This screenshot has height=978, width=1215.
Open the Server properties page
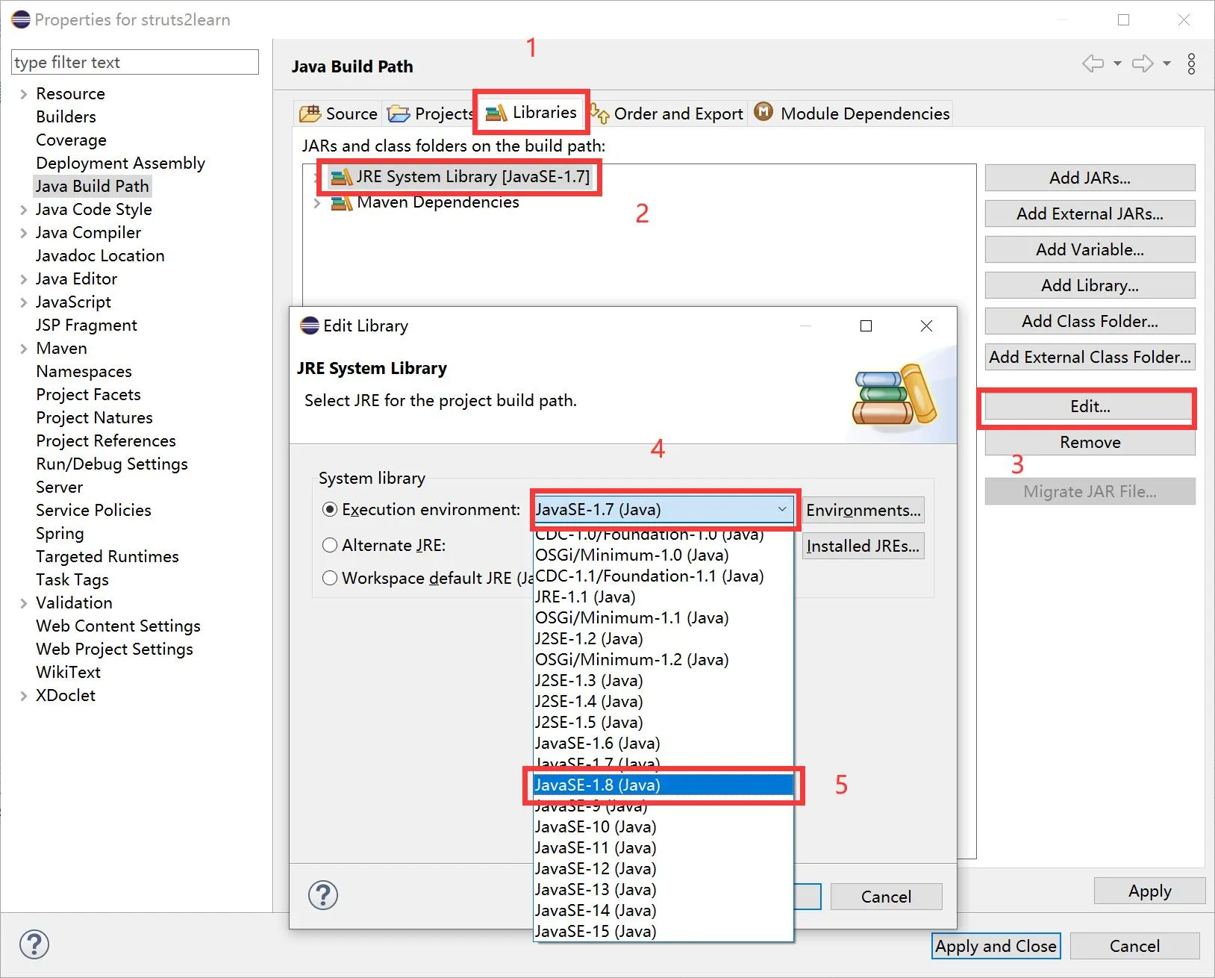(x=59, y=487)
